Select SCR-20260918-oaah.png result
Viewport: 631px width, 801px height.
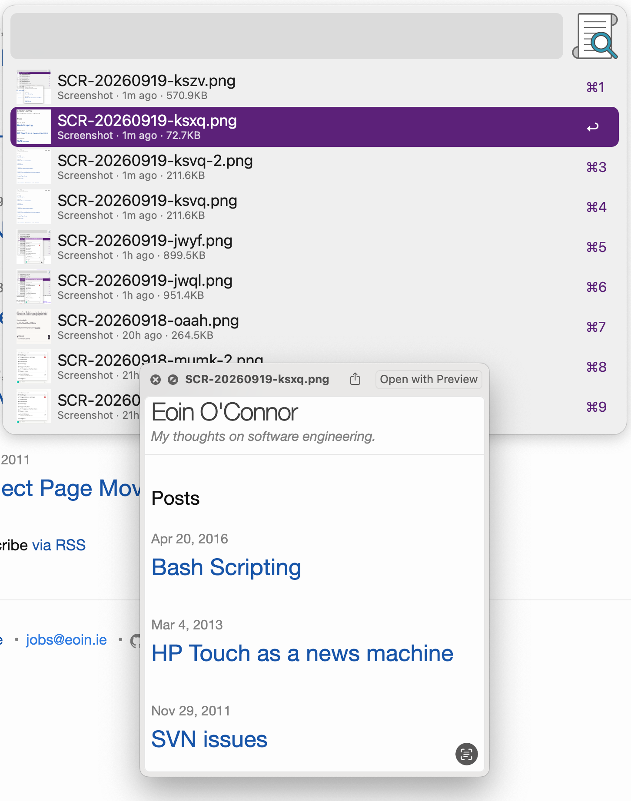coord(315,327)
